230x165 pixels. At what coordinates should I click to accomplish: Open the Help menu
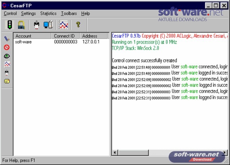[86, 14]
